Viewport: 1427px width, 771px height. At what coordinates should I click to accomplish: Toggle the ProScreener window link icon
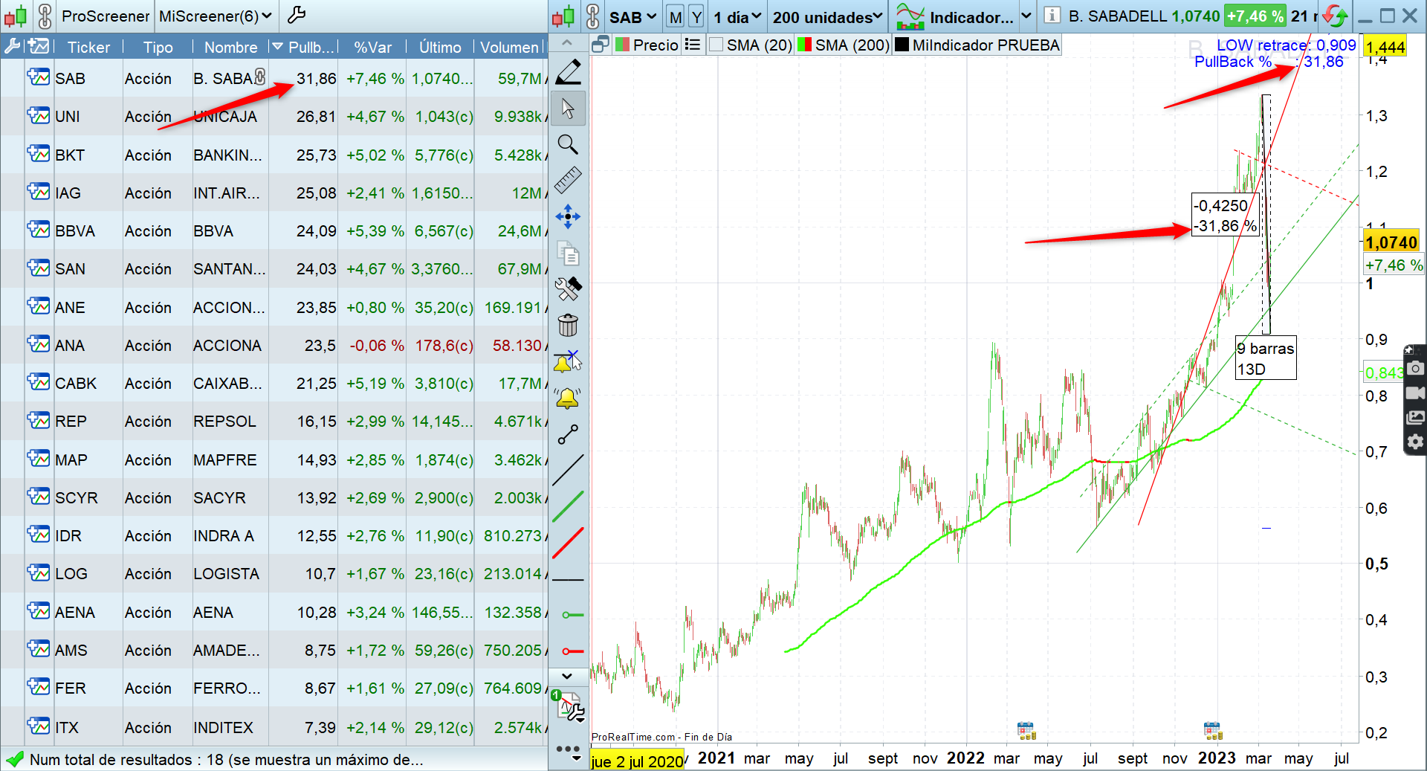pos(45,16)
